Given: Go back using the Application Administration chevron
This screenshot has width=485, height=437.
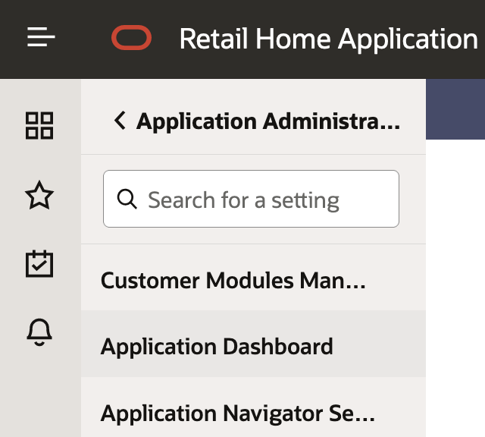Looking at the screenshot, I should click(x=120, y=121).
